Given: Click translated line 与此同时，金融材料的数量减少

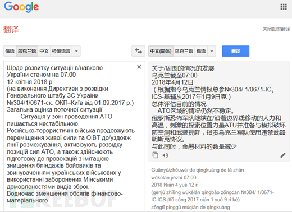Looking at the screenshot, I should (x=194, y=146).
